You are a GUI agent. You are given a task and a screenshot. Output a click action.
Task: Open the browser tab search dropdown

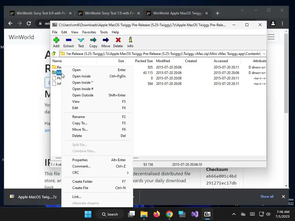tap(242, 10)
